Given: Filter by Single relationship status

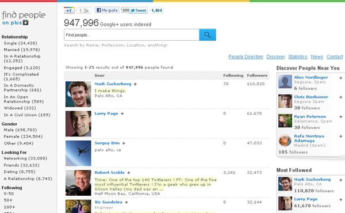Looking at the screenshot, I should click(x=20, y=43).
